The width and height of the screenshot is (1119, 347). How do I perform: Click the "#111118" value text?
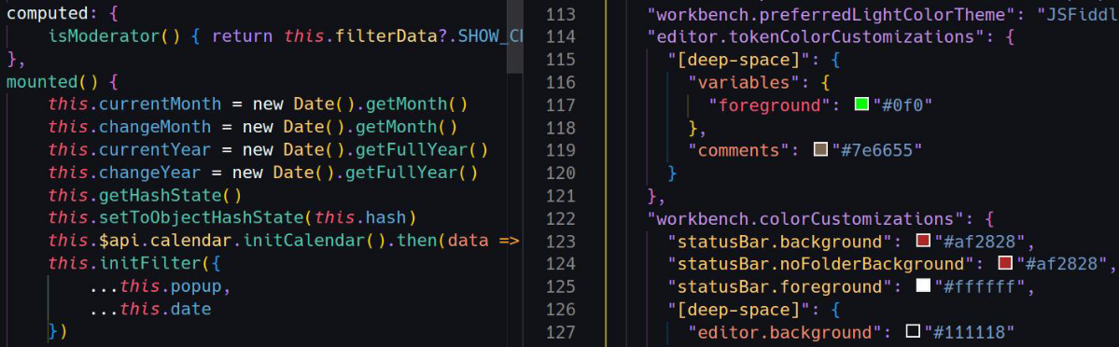[970, 332]
